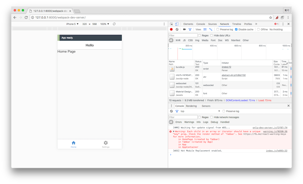Disable the Disable cache option
This screenshot has width=303, height=184.
pos(236,29)
